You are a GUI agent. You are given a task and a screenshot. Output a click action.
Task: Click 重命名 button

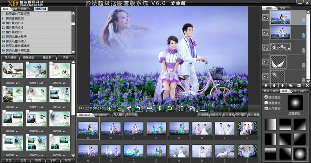point(47,57)
